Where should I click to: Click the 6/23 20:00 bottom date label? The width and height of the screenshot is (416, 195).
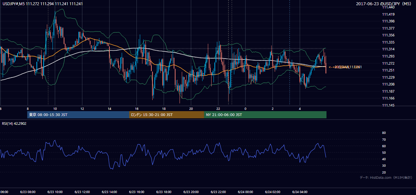tap(191, 192)
